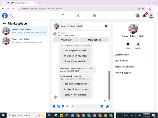158x118 pixels.
Task: Go to the Home feed icon
Action: point(62,16)
